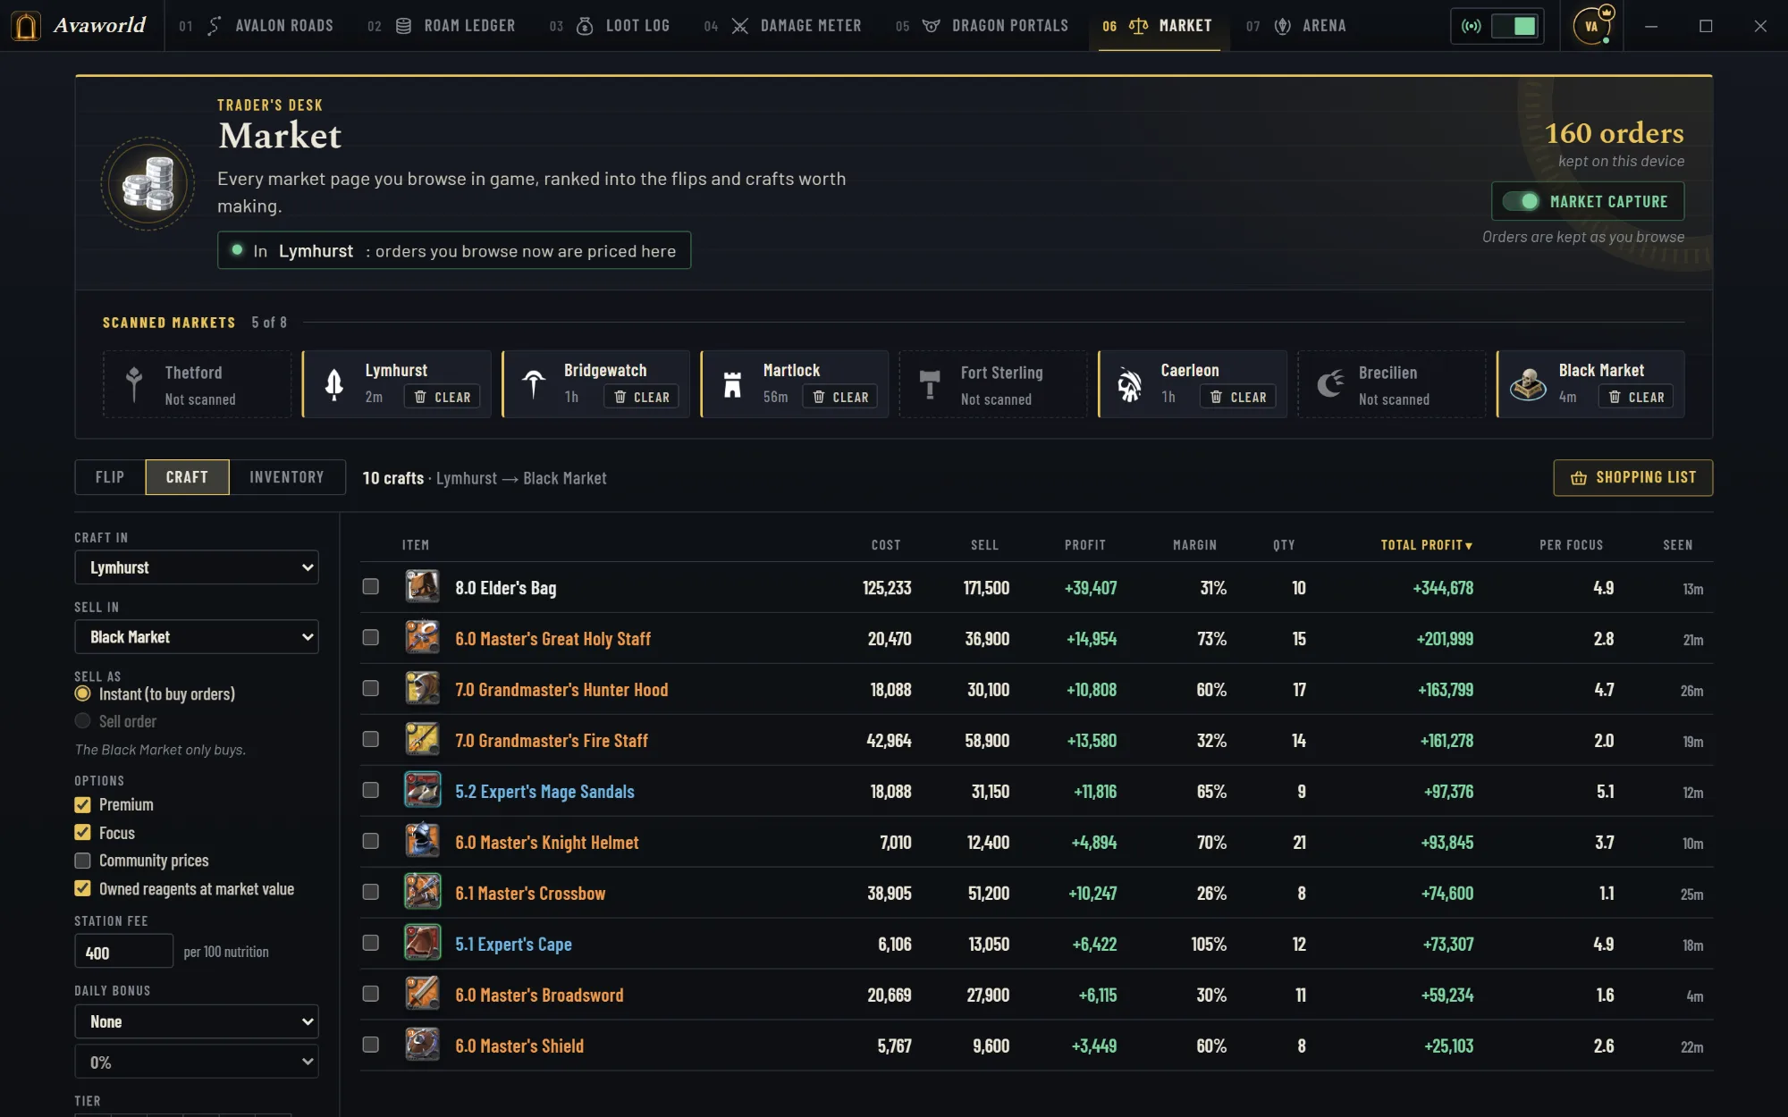Viewport: 1788px width, 1117px height.
Task: Click the Master's Shield item icon
Action: [x=423, y=1046]
